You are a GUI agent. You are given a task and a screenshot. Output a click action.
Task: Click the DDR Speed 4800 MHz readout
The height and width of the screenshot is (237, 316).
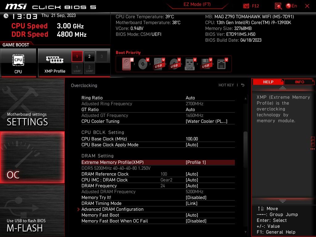point(49,34)
